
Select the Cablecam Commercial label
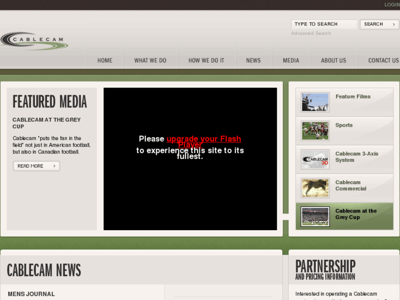(351, 186)
